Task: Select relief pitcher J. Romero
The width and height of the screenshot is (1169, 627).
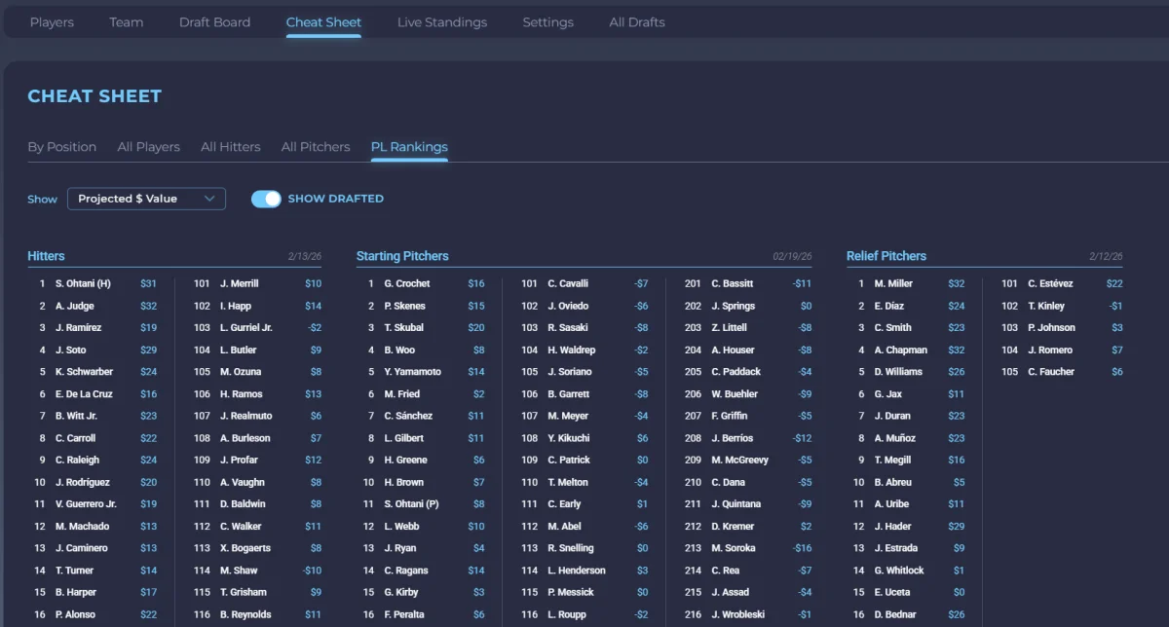Action: click(1050, 350)
